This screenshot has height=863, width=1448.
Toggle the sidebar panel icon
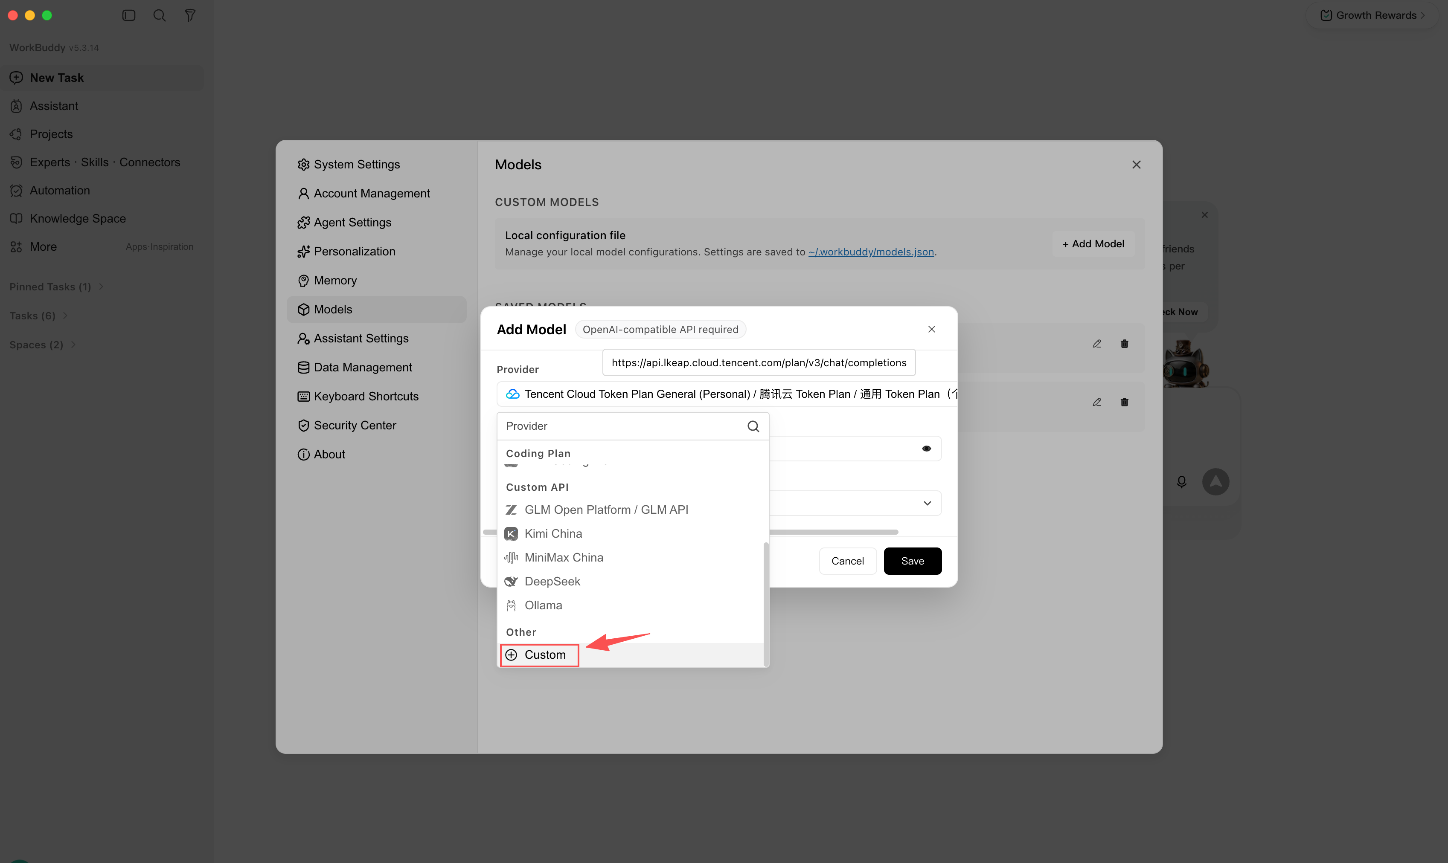click(x=128, y=15)
